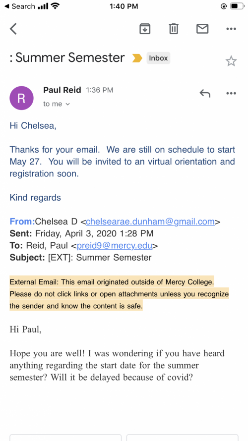The width and height of the screenshot is (248, 441).
Task: Tap Paul Reid sender name
Action: click(x=62, y=90)
